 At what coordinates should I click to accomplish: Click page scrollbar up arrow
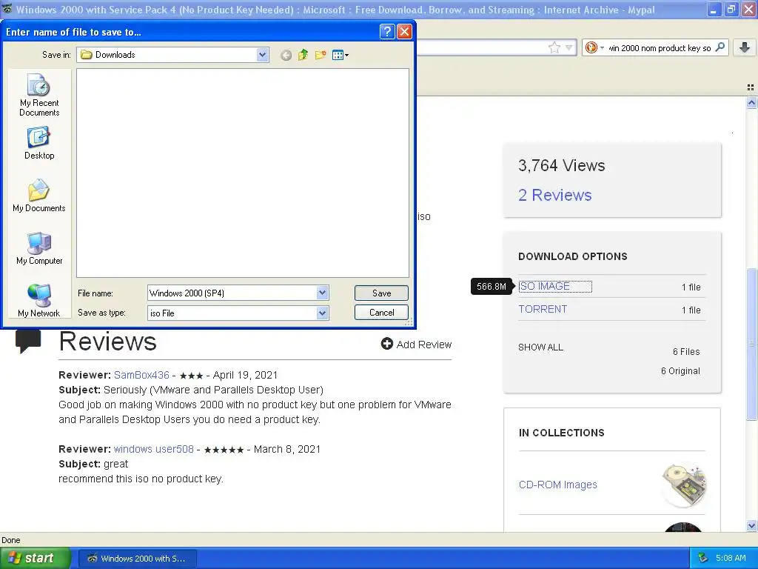pyautogui.click(x=751, y=102)
